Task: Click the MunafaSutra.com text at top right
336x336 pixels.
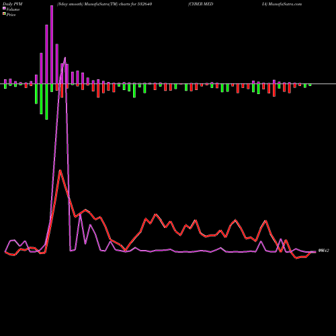Action: pyautogui.click(x=285, y=4)
